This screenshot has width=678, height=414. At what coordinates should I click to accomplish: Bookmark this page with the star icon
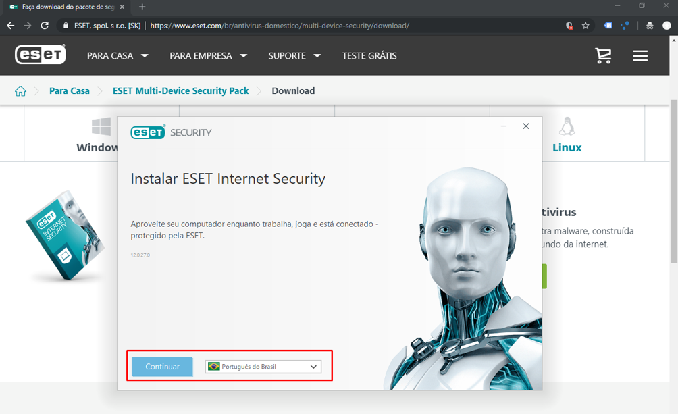click(x=585, y=26)
